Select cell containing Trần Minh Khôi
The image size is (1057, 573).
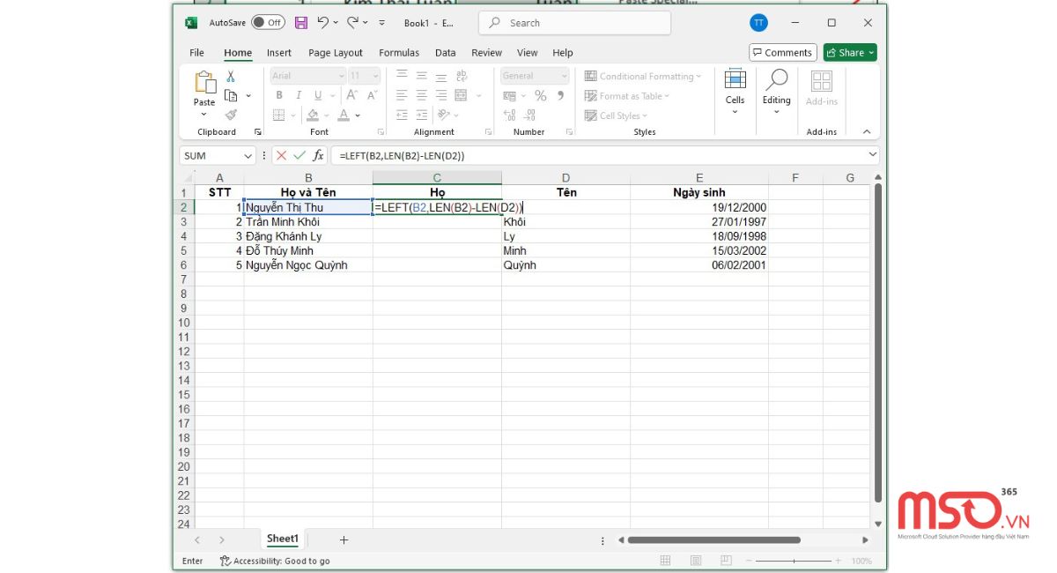(x=308, y=222)
